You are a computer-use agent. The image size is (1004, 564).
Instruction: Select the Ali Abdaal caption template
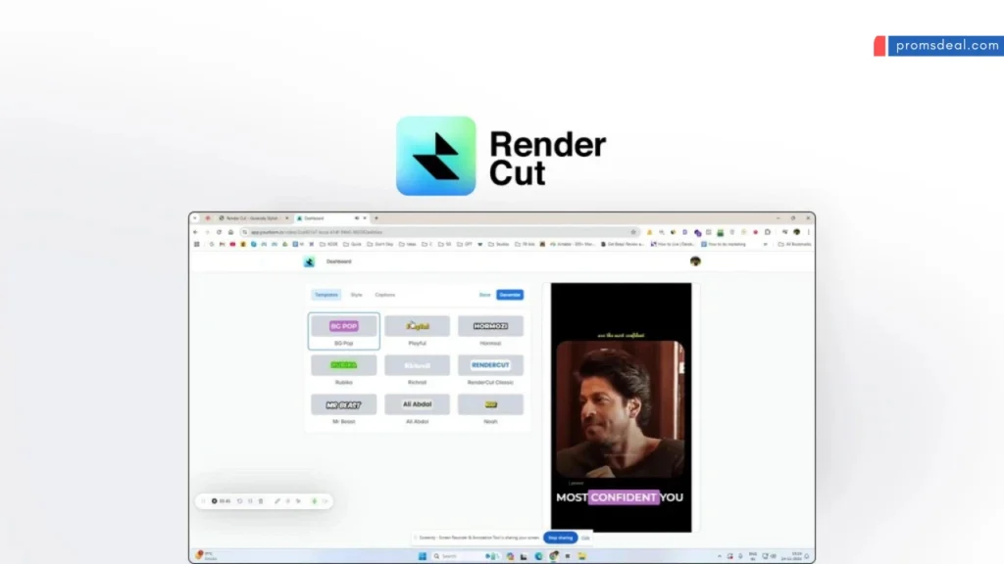(418, 404)
